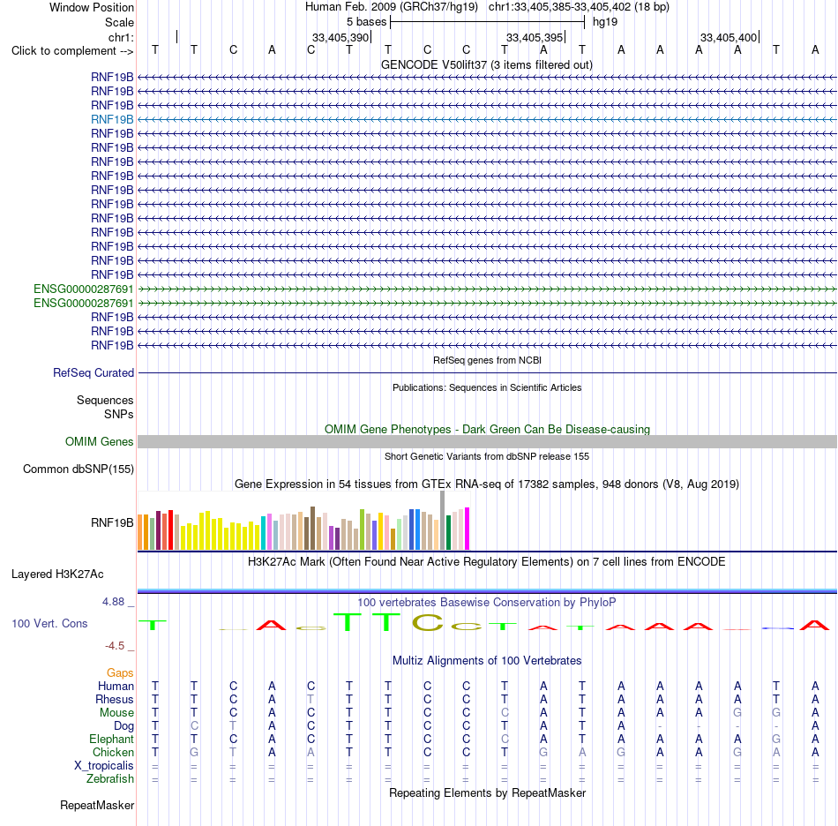The width and height of the screenshot is (838, 826).
Task: Click the Chicken alignment row label
Action: pos(113,752)
